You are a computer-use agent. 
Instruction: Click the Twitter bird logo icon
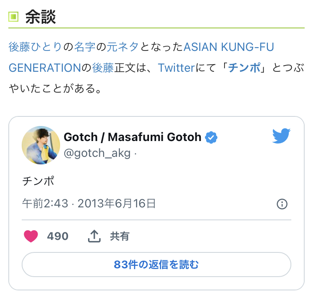coord(281,136)
